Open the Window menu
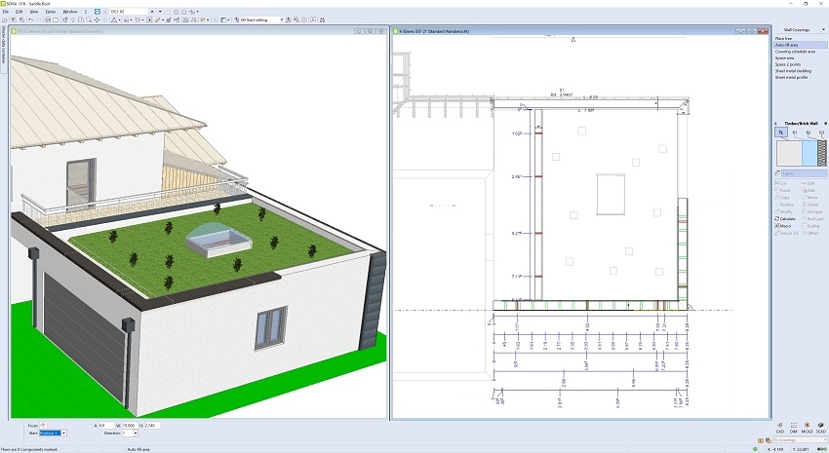This screenshot has height=453, width=829. [70, 11]
